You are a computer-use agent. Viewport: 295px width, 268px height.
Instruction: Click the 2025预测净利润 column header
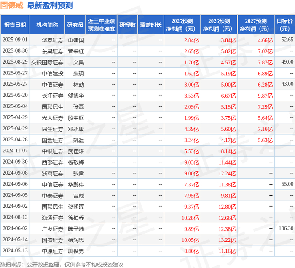182,25
